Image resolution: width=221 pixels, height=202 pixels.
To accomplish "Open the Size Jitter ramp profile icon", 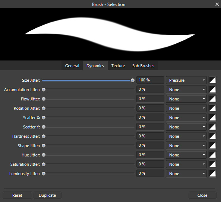I will tap(212, 80).
